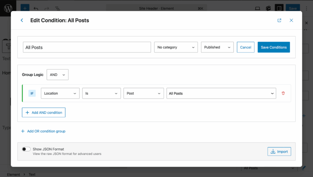Close the background sidebar panel
This screenshot has height=177, width=313.
pos(306,23)
